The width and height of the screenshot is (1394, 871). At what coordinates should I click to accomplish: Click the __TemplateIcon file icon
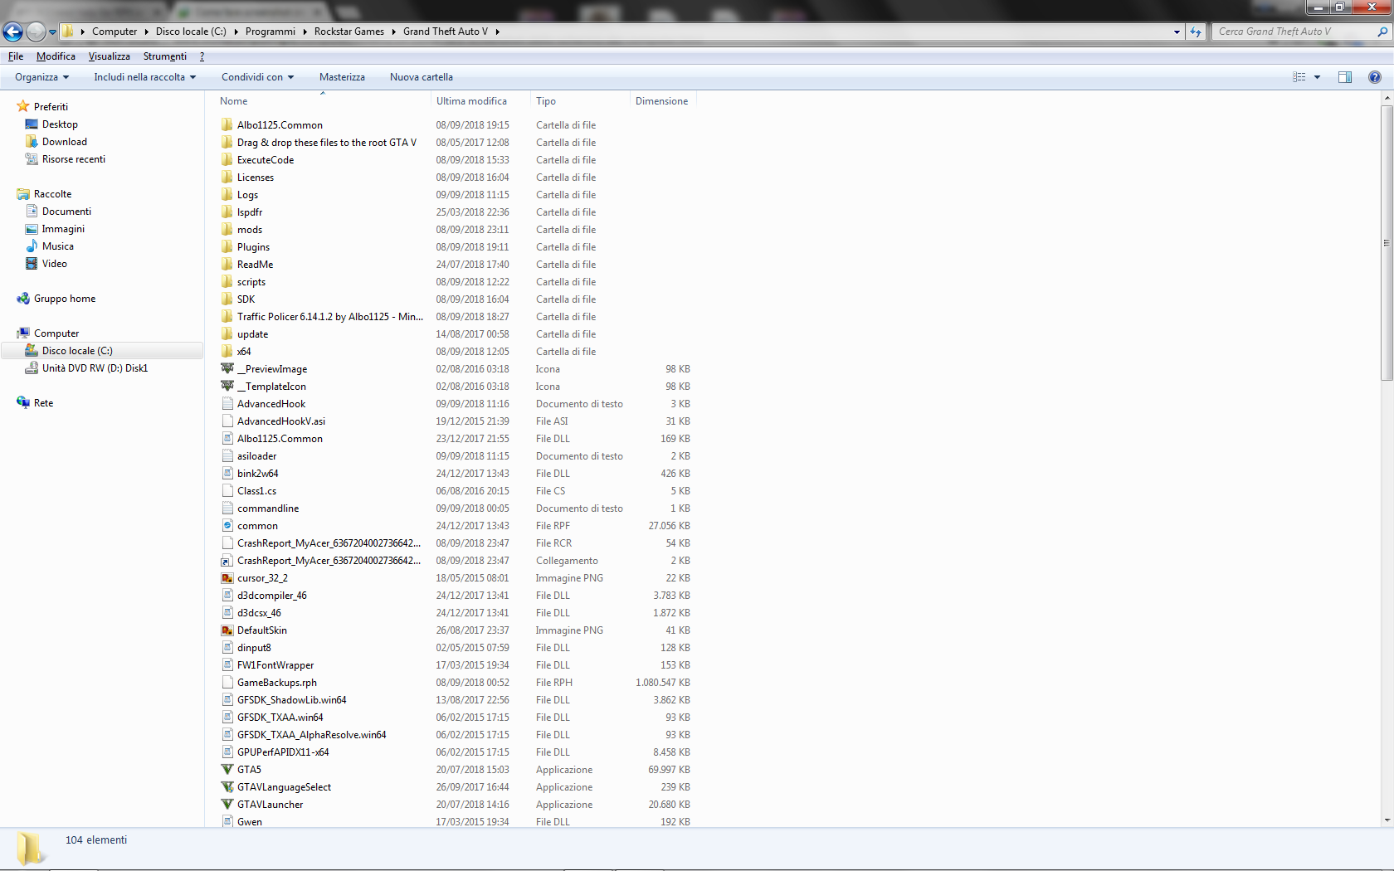227,387
